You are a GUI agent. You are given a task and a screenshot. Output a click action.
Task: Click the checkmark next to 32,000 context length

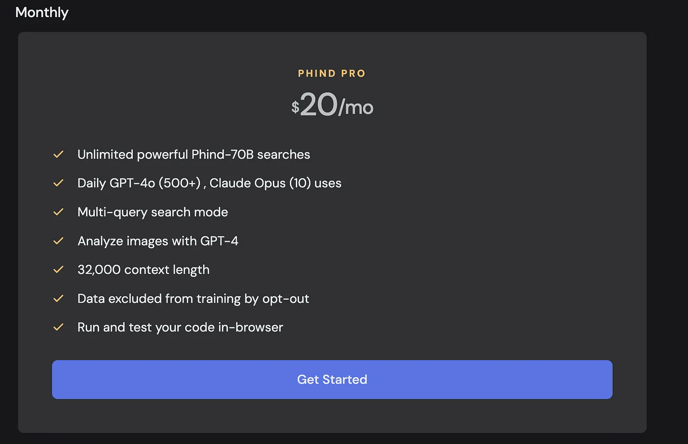click(58, 270)
